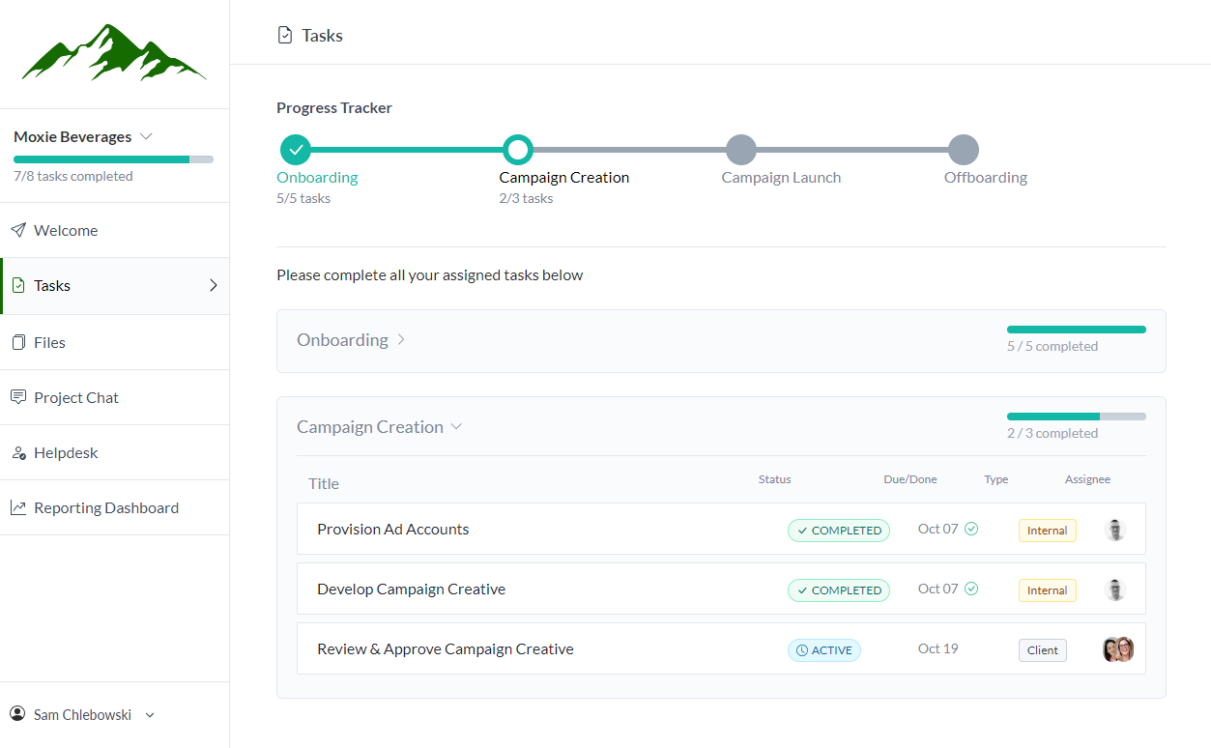The height and width of the screenshot is (748, 1211).
Task: Click the assignee avatars on Review & Approve row
Action: (x=1117, y=649)
